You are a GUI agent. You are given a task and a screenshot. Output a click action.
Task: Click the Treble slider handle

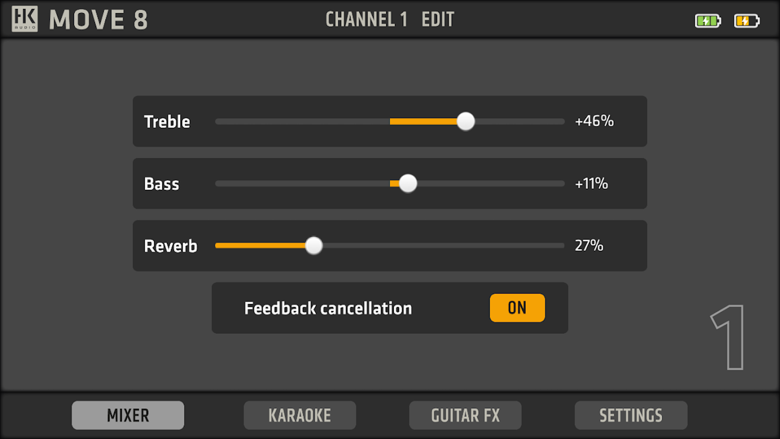tap(466, 121)
